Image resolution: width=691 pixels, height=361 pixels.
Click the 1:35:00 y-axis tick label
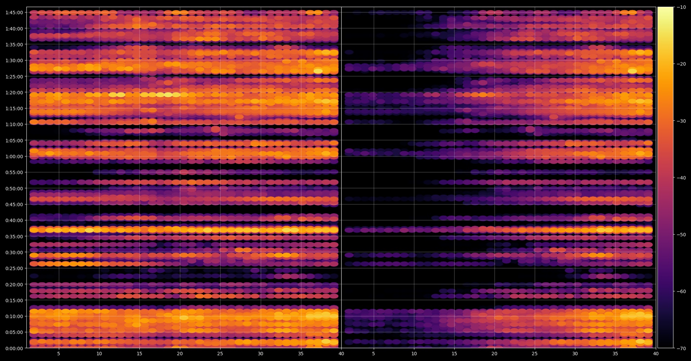pos(14,45)
